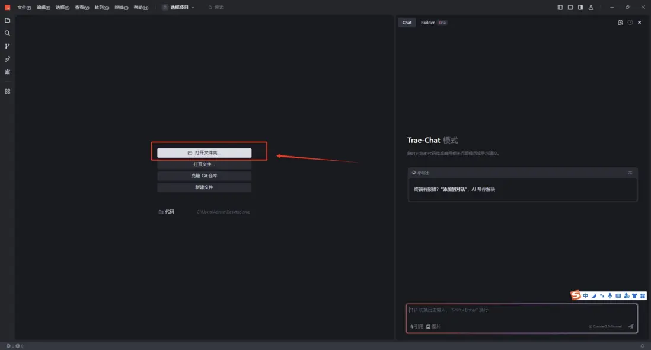Click the #引用 reference button
The height and width of the screenshot is (350, 651).
coord(416,327)
